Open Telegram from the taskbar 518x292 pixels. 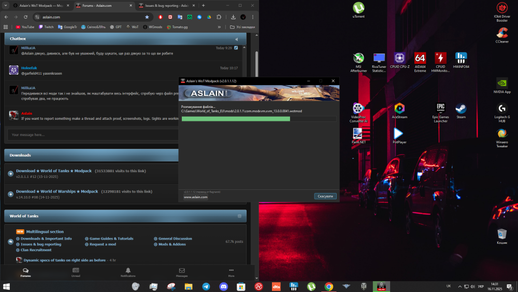[x=206, y=286]
